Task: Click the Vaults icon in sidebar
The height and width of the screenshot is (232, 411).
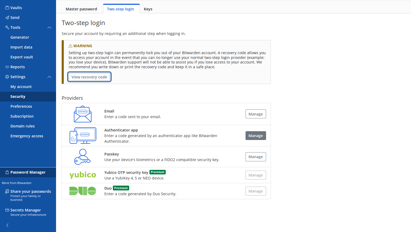Action: pos(7,8)
